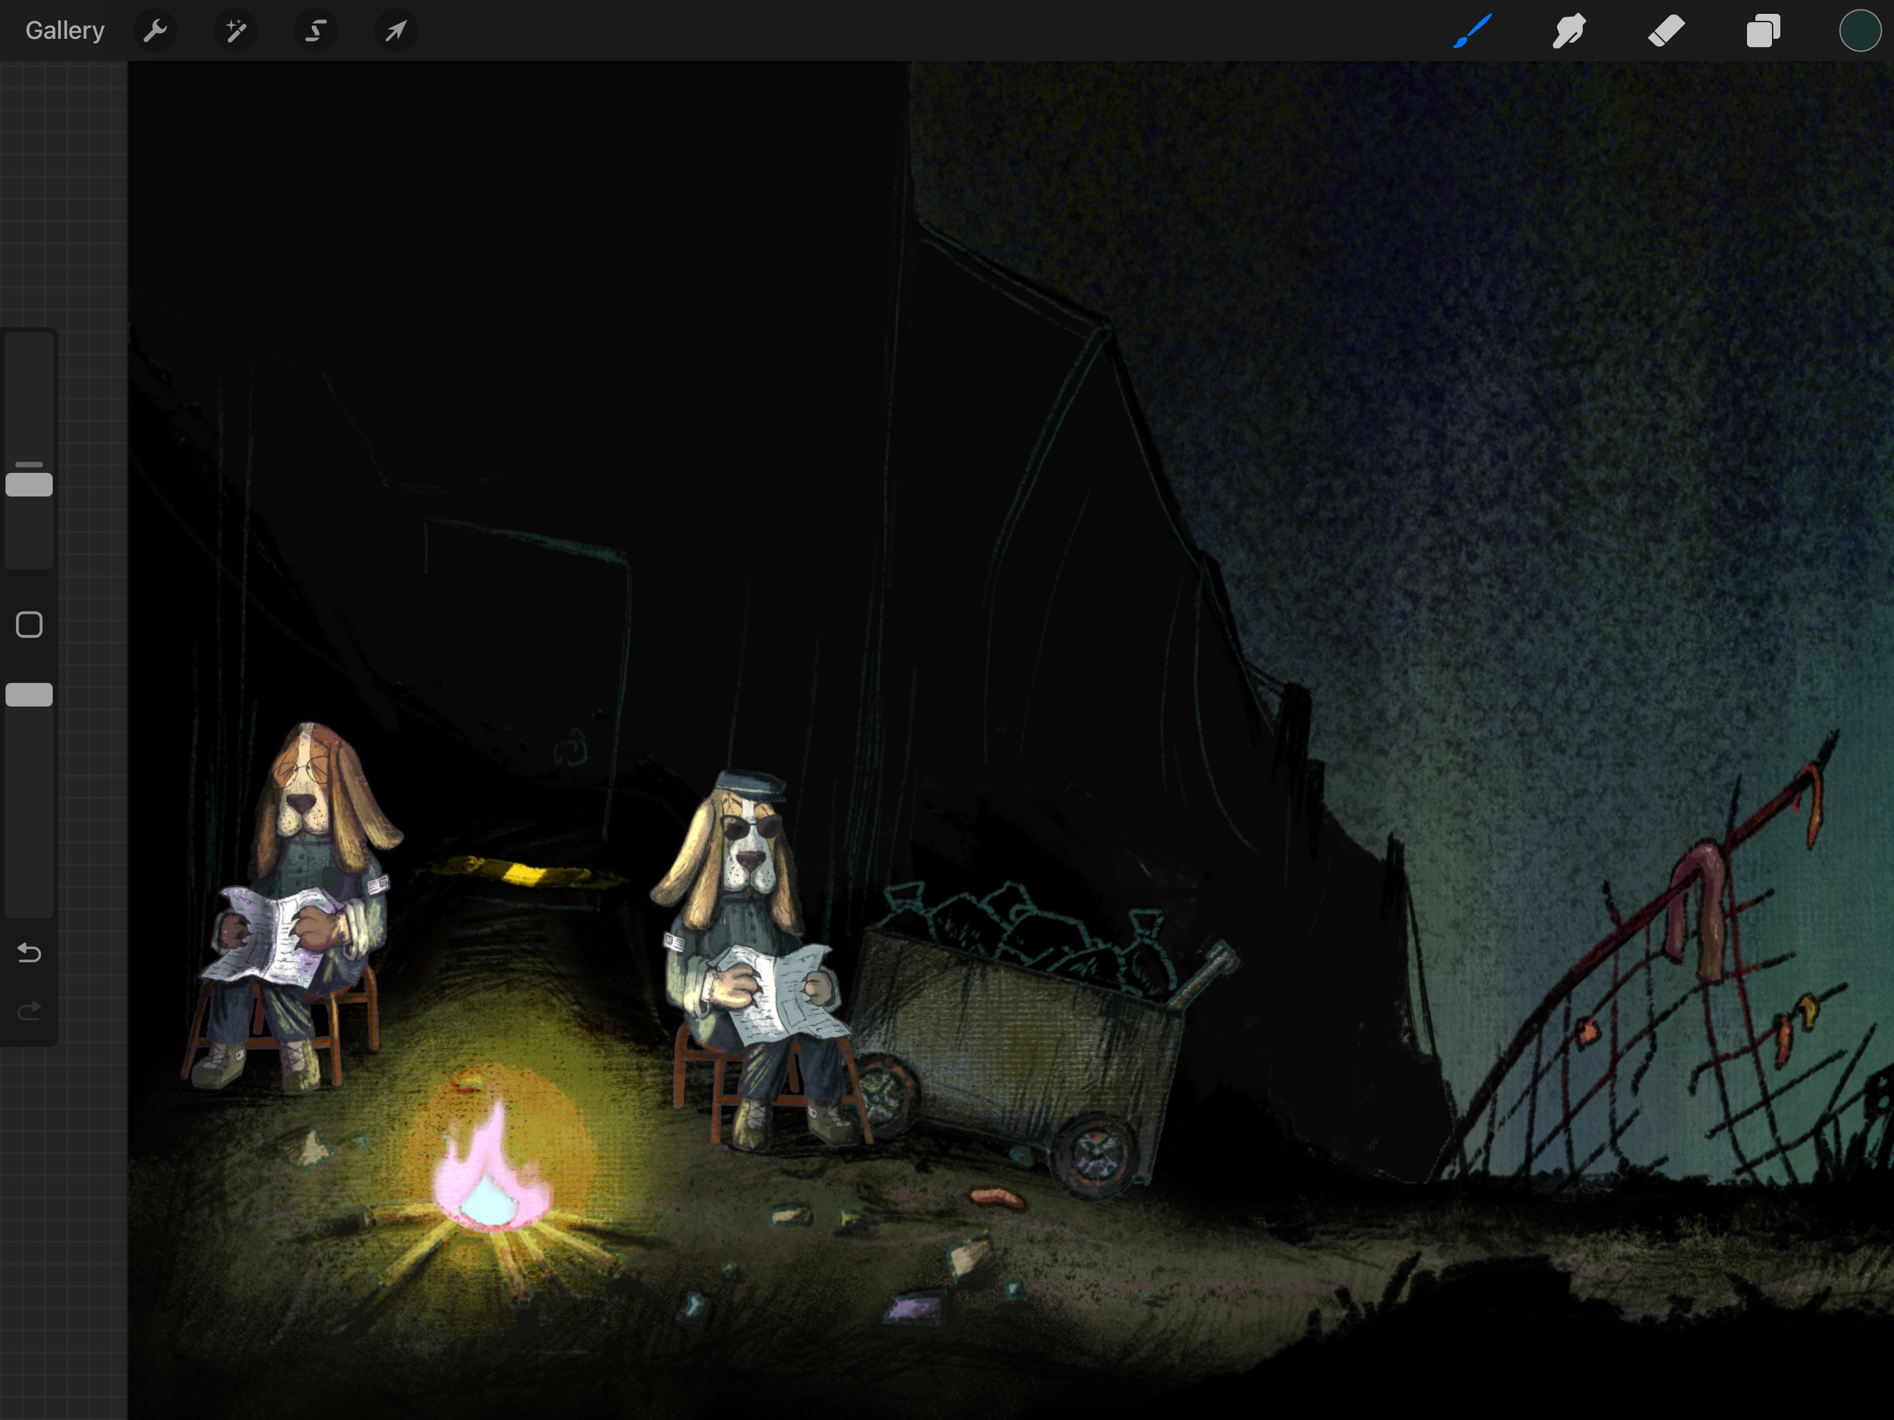Viewport: 1894px width, 1420px height.
Task: Undo the last action
Action: pyautogui.click(x=29, y=953)
